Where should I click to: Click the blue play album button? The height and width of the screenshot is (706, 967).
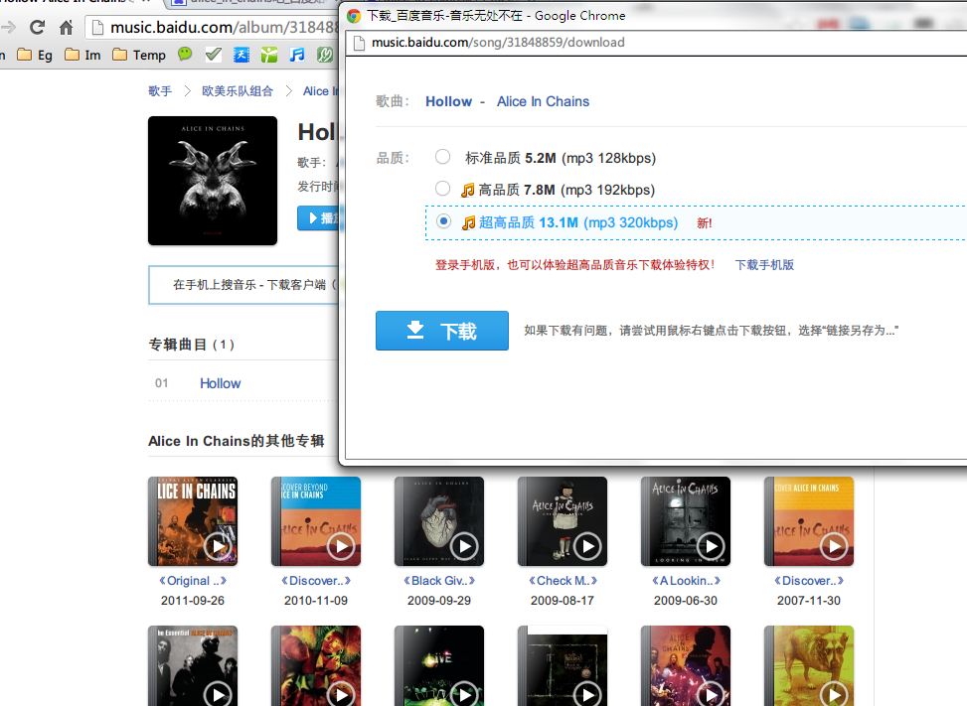tap(318, 218)
